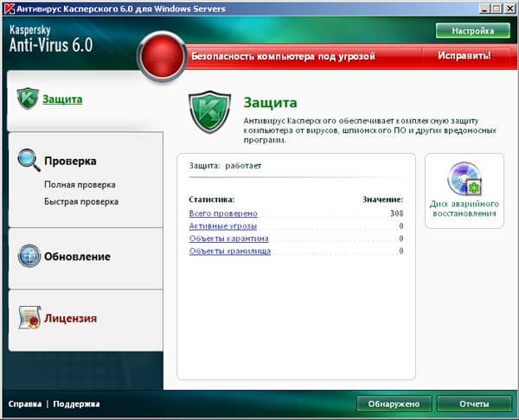Open Настройка settings button

[x=472, y=31]
